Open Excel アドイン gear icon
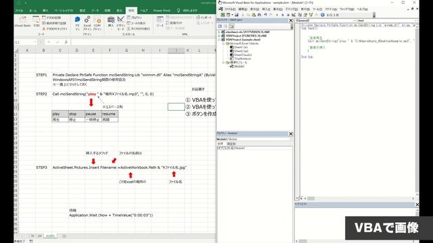 (x=87, y=23)
